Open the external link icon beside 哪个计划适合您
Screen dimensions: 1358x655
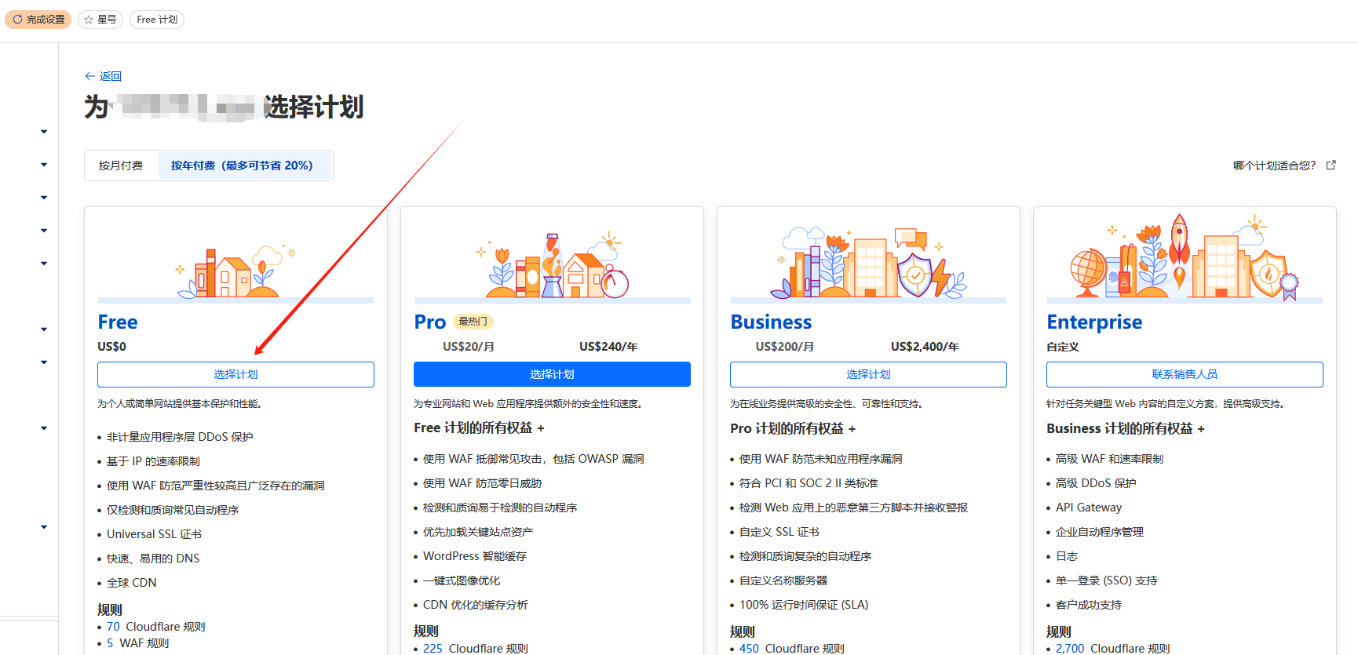(x=1331, y=166)
